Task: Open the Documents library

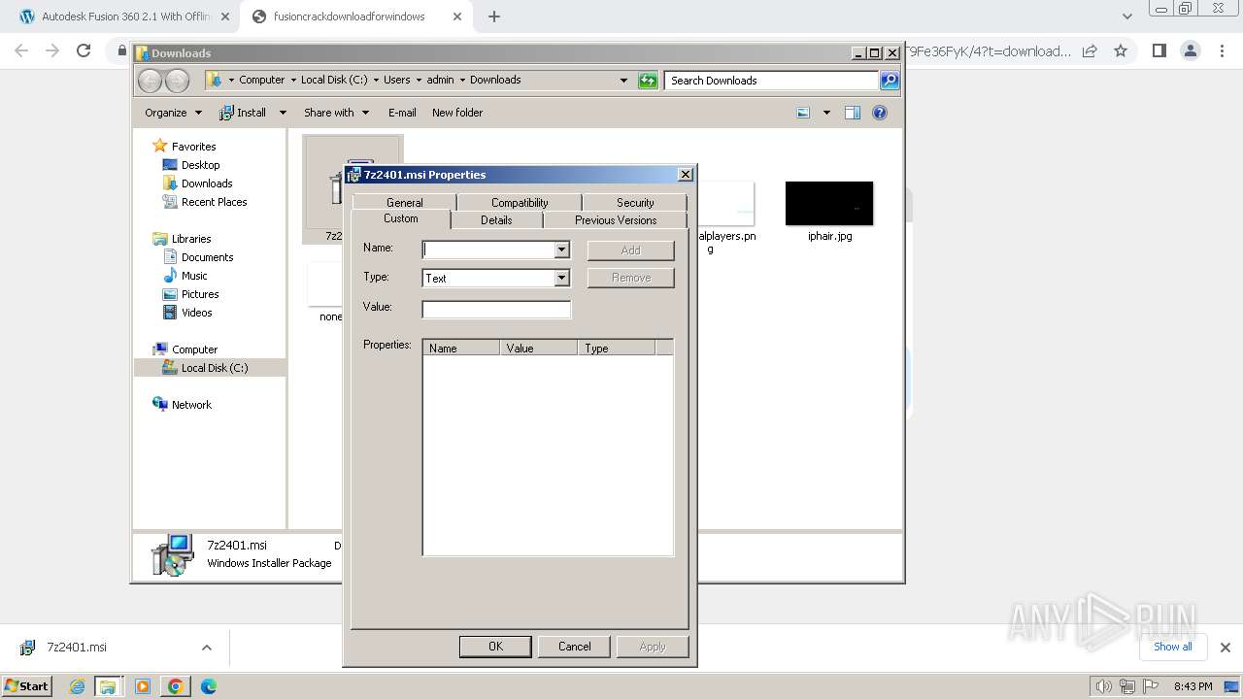Action: coord(207,257)
